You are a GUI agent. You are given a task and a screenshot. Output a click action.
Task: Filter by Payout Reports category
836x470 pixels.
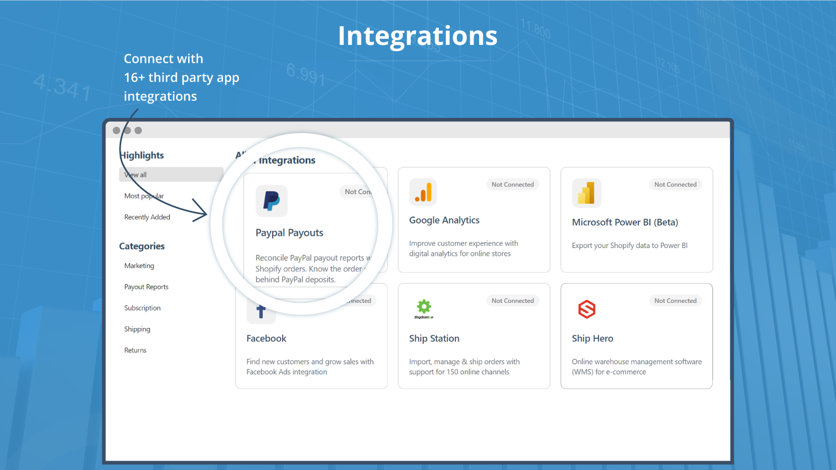(146, 287)
